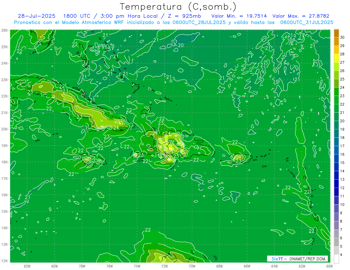This screenshot has height=270, width=350.
Task: Click the '76W' longitude axis label
Action: point(110,266)
